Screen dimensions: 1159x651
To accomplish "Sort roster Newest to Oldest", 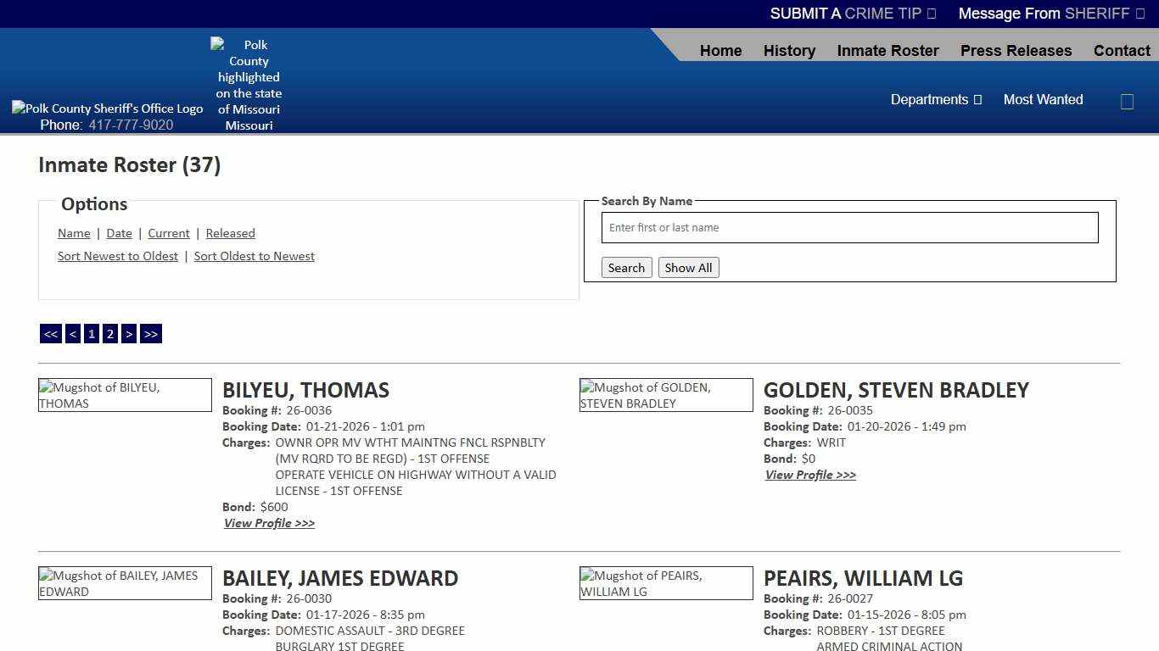I will pyautogui.click(x=118, y=255).
